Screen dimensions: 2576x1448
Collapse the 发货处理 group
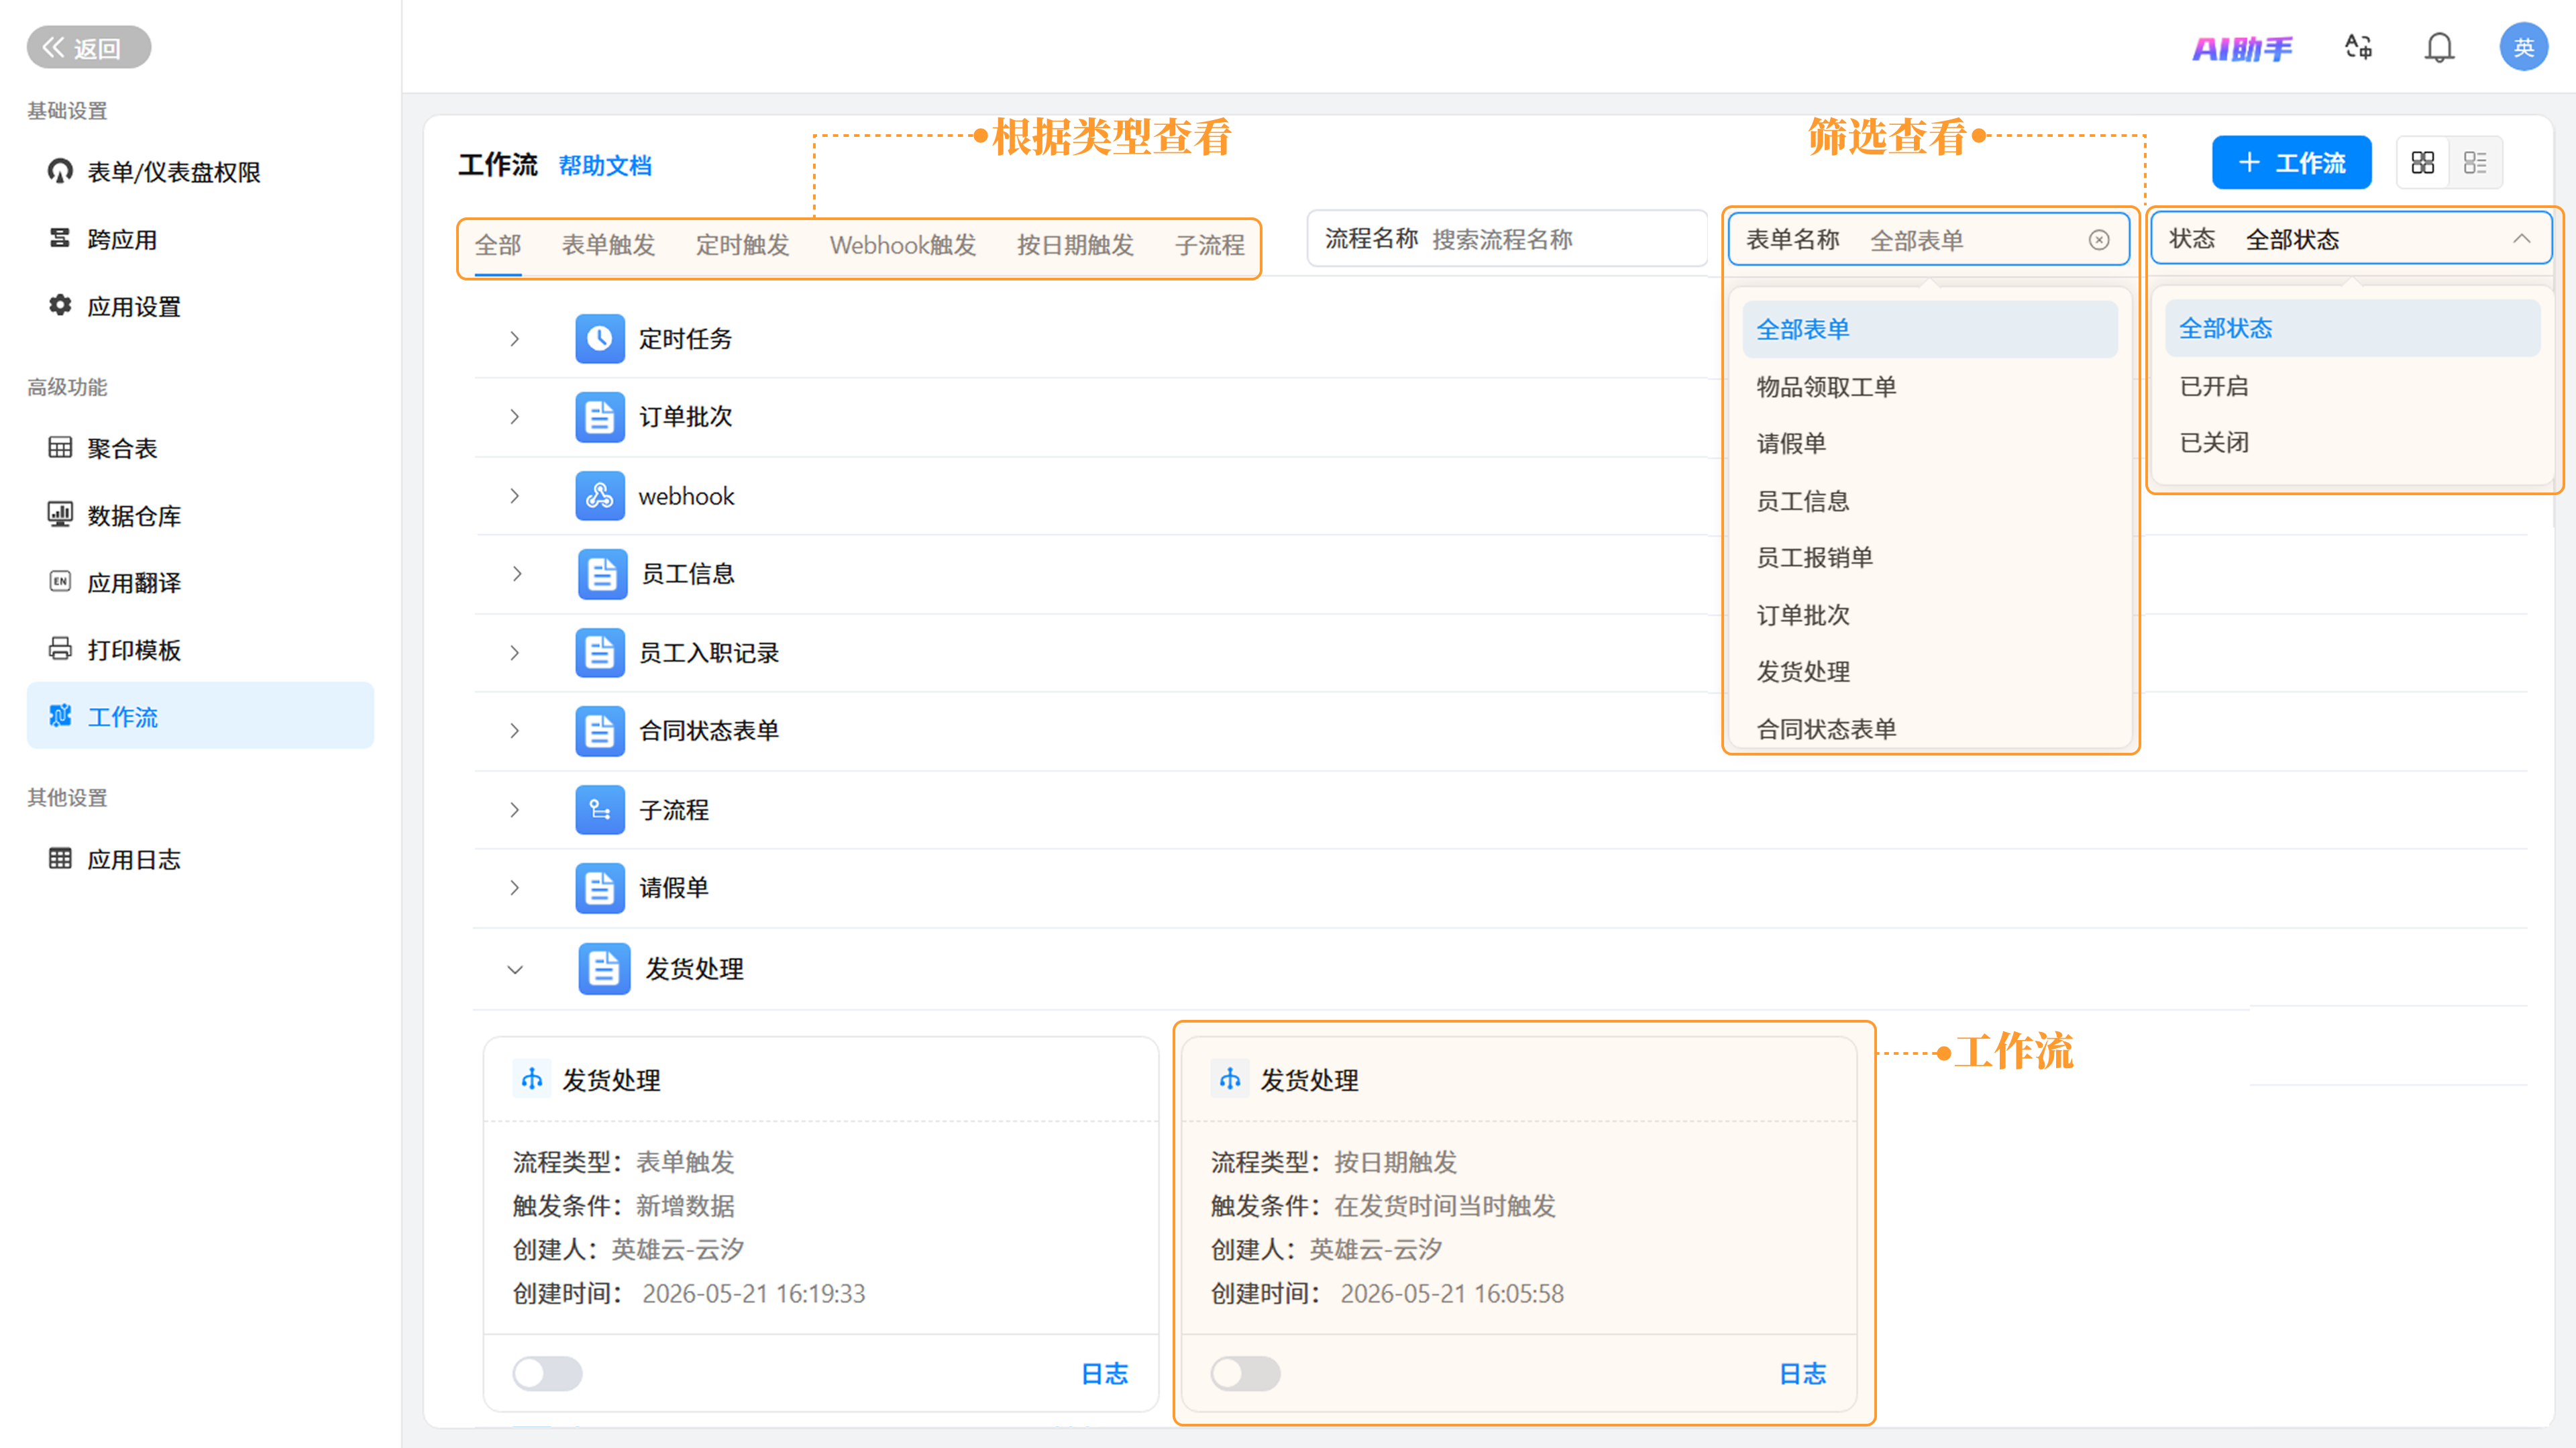tap(515, 969)
